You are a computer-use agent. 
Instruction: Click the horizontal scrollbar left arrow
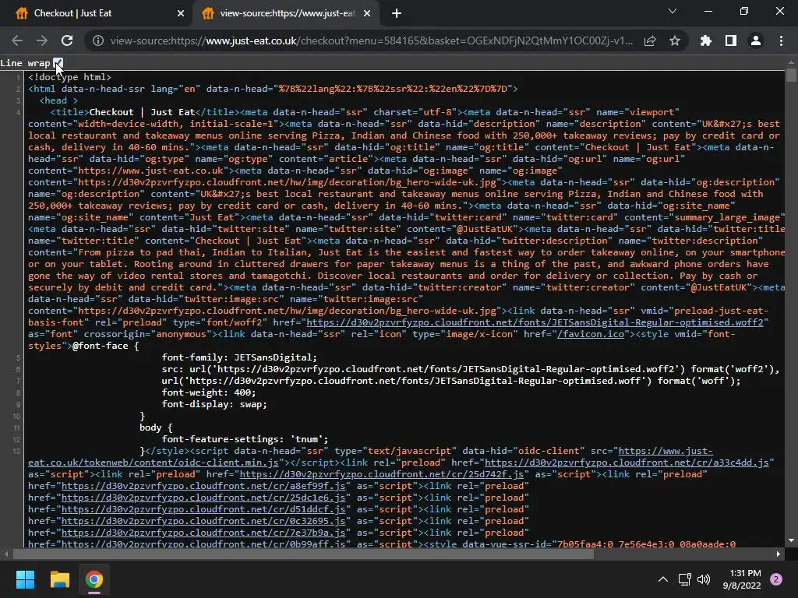(6, 554)
